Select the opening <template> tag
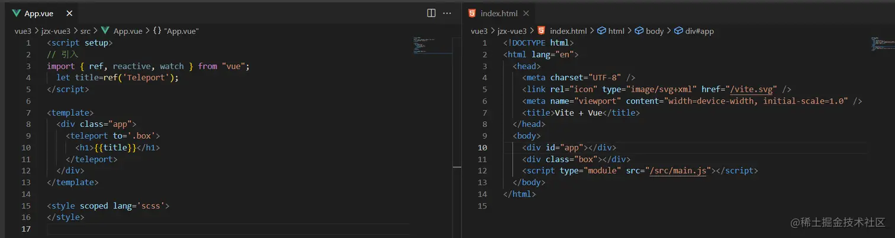This screenshot has height=238, width=895. (x=70, y=112)
